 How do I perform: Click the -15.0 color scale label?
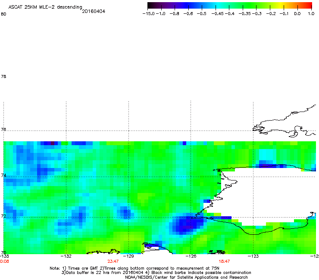tap(149, 14)
